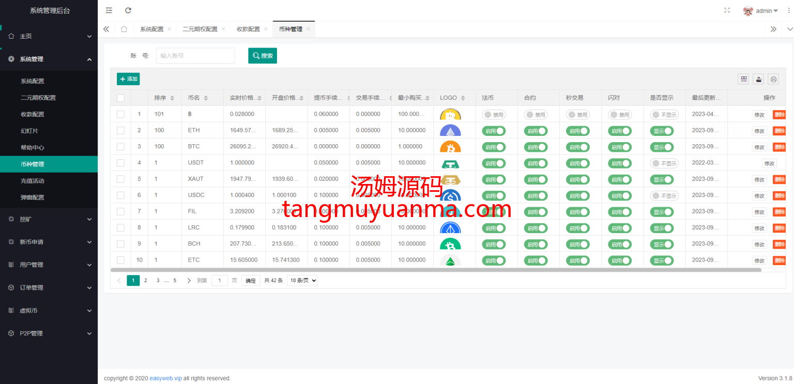Go to the home tab icon
This screenshot has height=384, width=794.
(124, 29)
